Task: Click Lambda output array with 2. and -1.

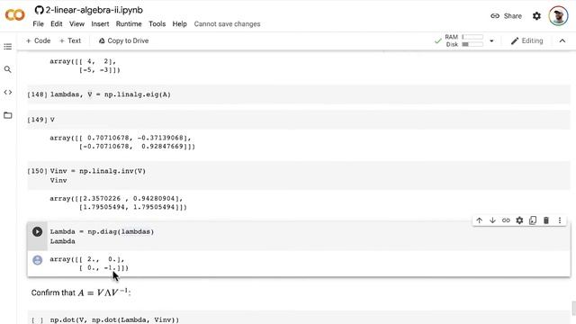Action: point(89,264)
